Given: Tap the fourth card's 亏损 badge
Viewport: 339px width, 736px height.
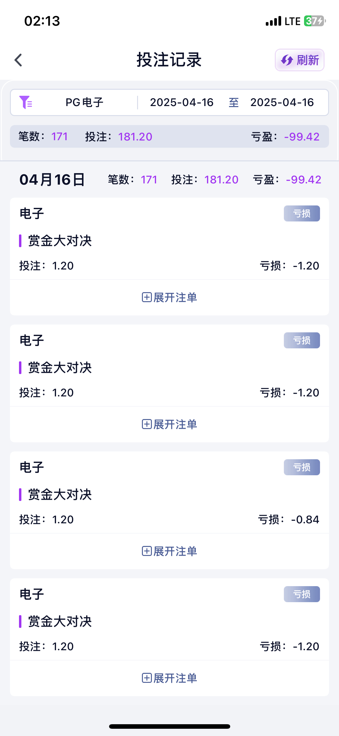Looking at the screenshot, I should point(302,594).
